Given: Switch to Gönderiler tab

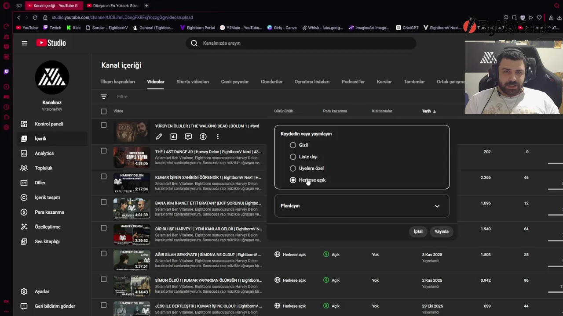Looking at the screenshot, I should 272,82.
